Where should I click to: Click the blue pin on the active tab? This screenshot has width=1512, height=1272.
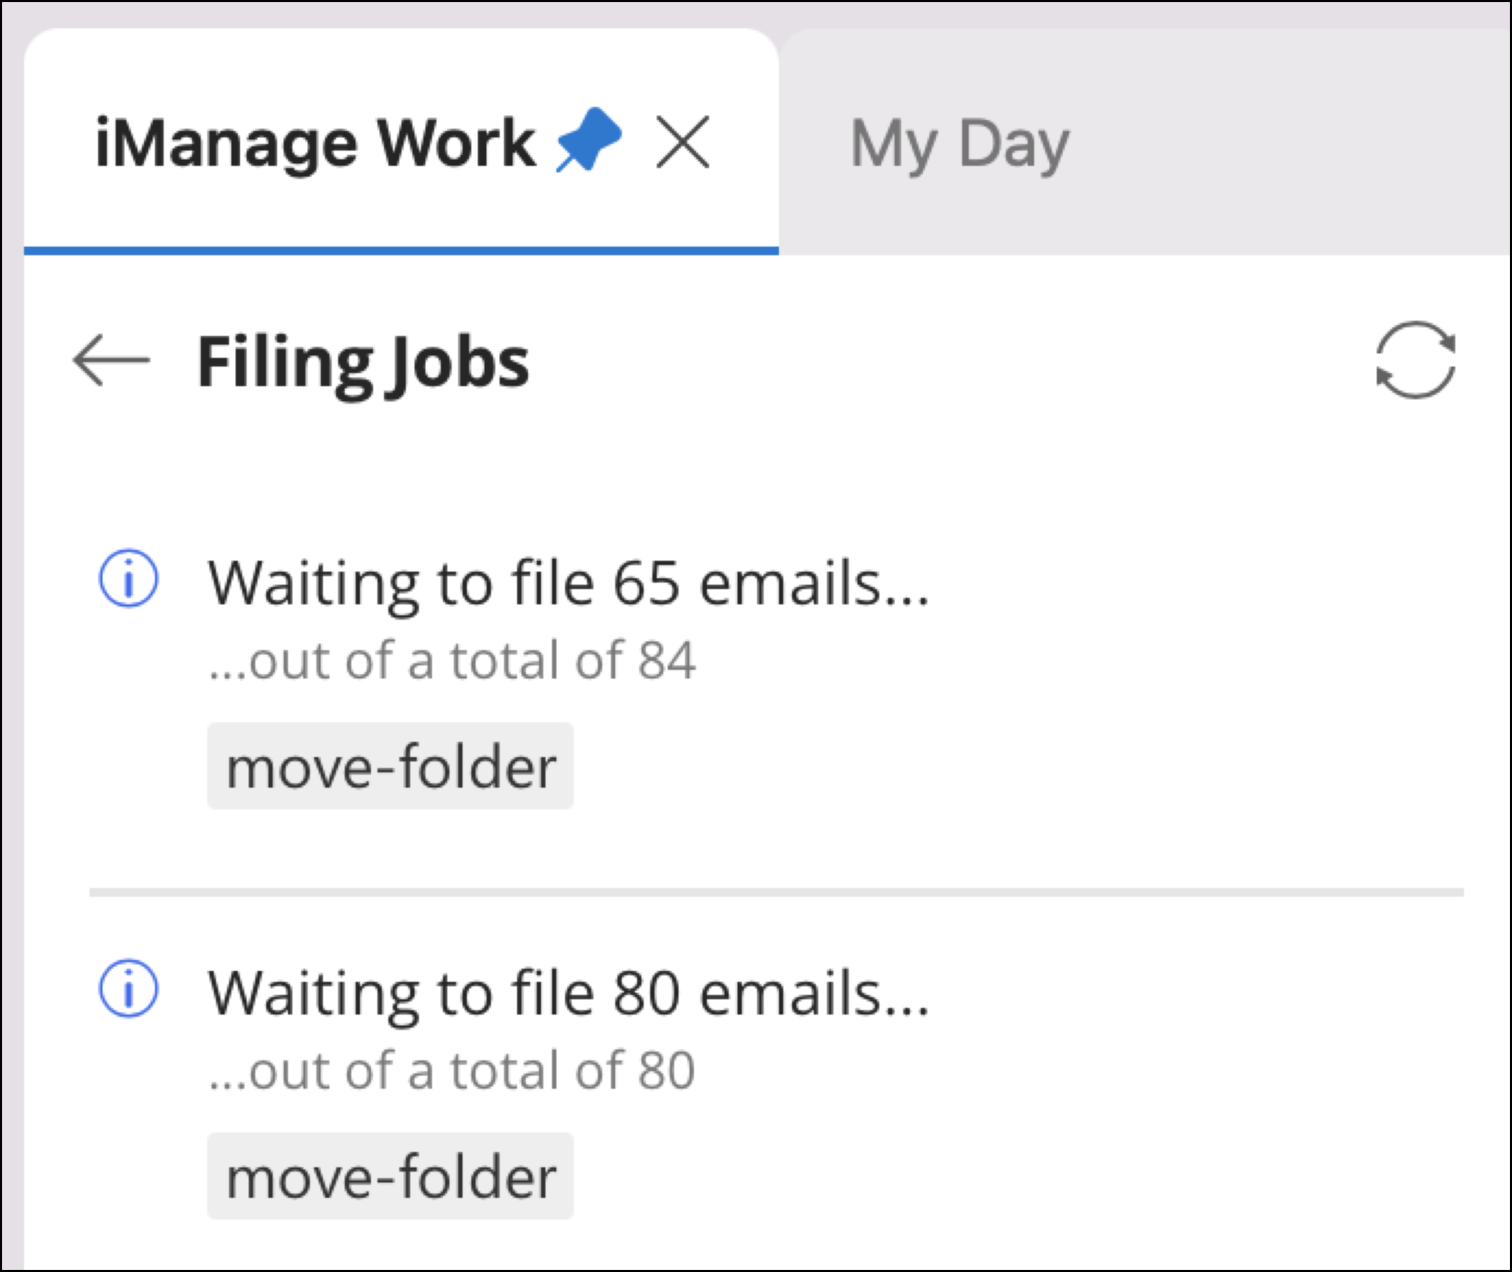pos(589,138)
